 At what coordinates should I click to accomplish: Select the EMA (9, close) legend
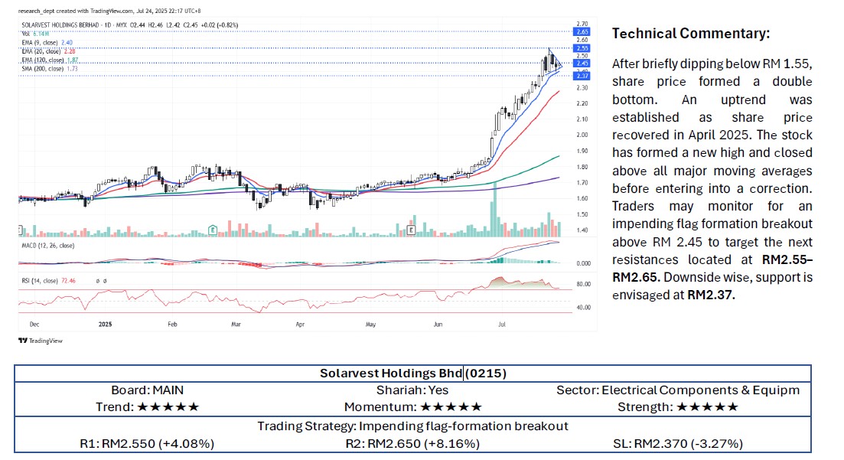[47, 43]
